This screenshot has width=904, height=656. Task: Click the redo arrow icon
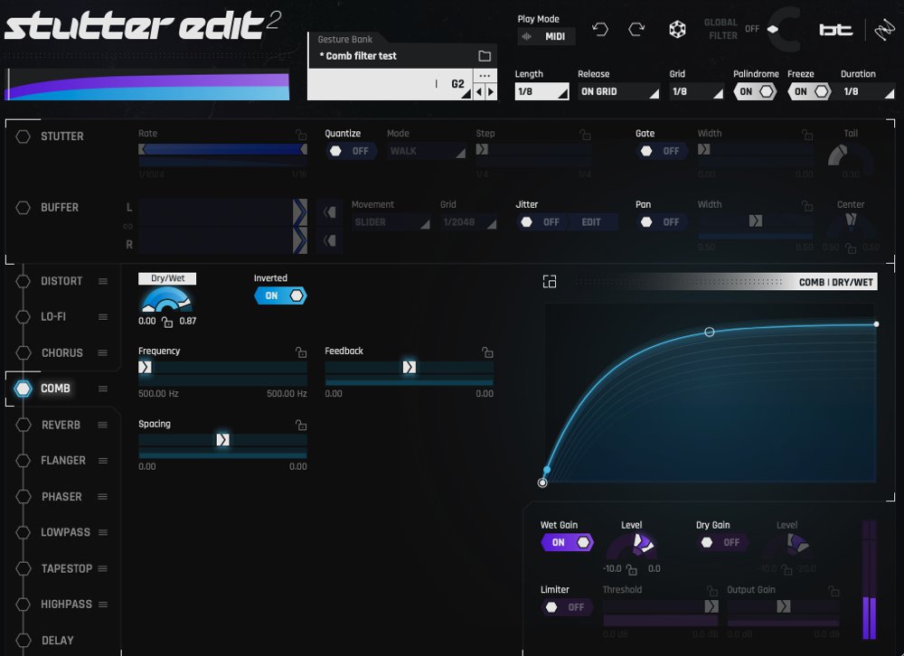636,30
